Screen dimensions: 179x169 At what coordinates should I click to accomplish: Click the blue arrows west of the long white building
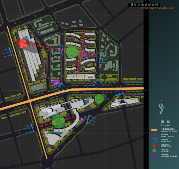click(7, 52)
